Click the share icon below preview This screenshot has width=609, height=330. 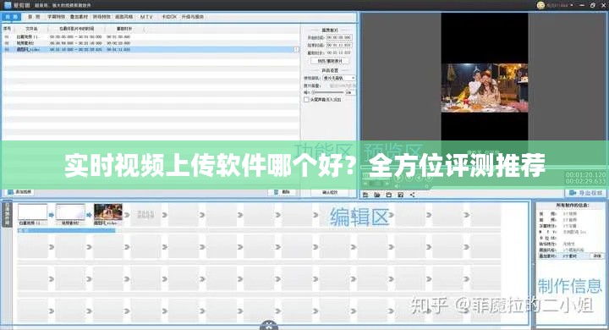click(412, 195)
